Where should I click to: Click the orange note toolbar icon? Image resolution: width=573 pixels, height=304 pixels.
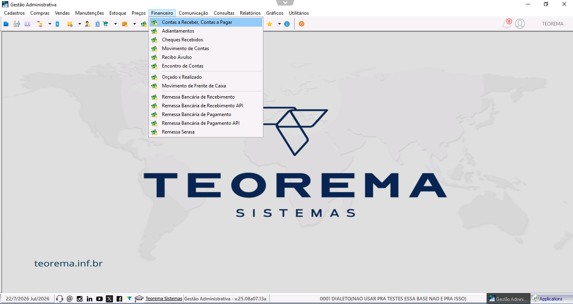(x=125, y=24)
